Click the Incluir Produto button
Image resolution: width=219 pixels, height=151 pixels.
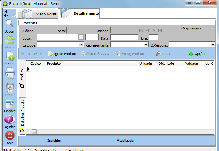coord(62,54)
